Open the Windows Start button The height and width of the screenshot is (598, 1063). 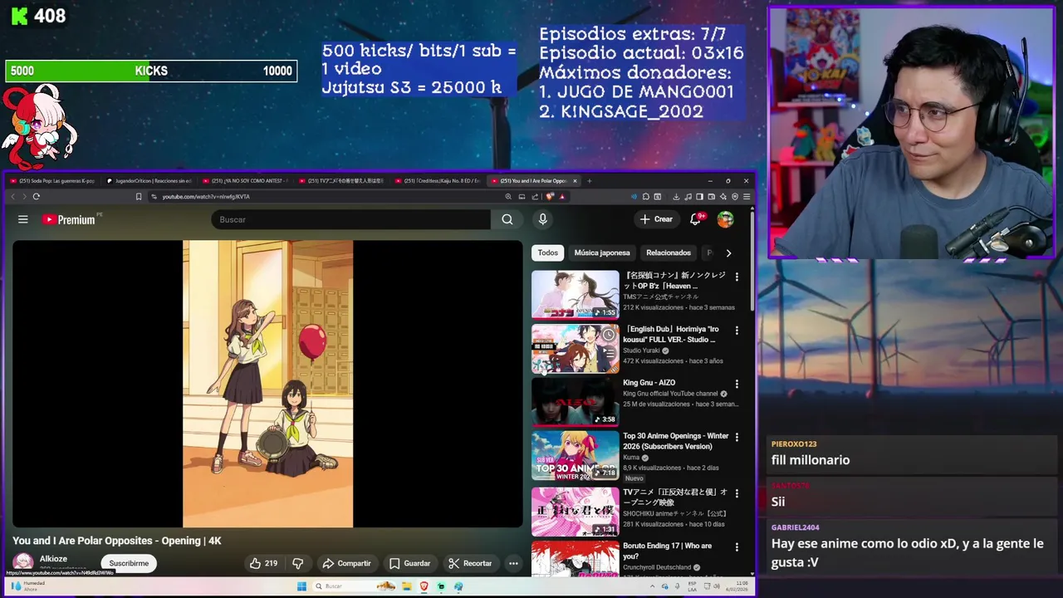(301, 586)
